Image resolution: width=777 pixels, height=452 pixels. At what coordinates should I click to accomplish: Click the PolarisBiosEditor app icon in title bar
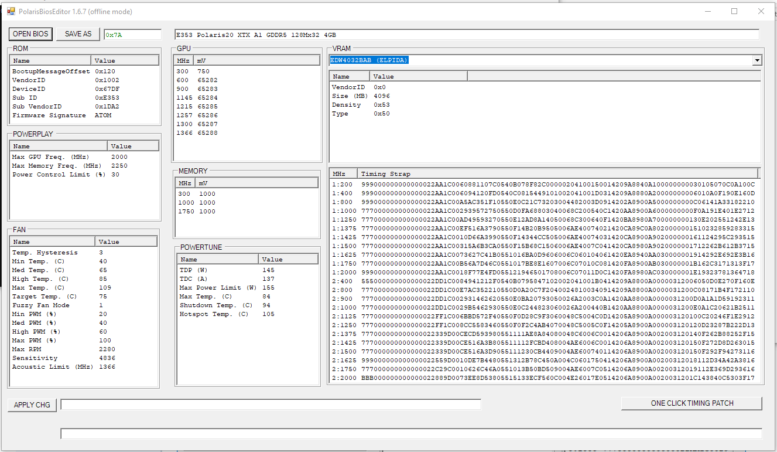[11, 11]
